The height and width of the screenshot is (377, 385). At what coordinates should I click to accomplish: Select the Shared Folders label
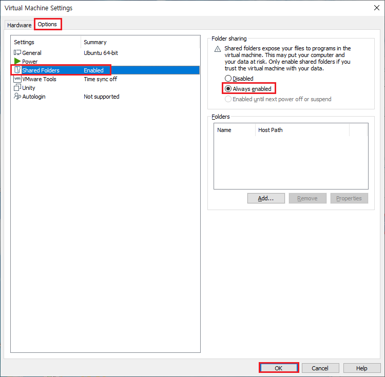pyautogui.click(x=41, y=70)
